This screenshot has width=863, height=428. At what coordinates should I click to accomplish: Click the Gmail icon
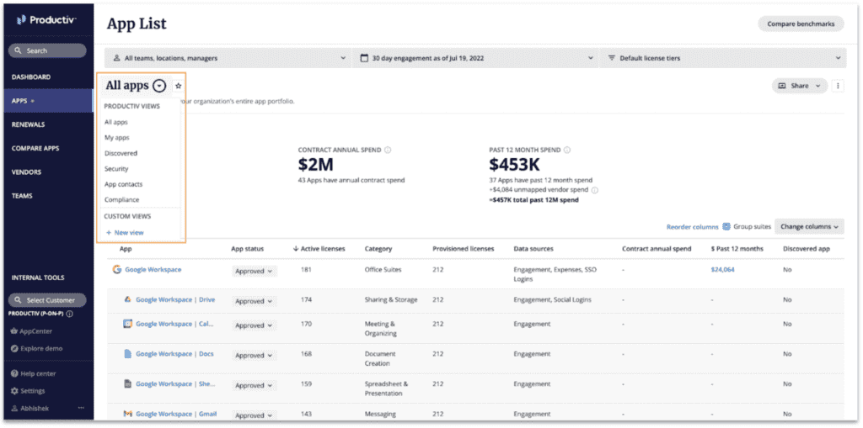(127, 414)
